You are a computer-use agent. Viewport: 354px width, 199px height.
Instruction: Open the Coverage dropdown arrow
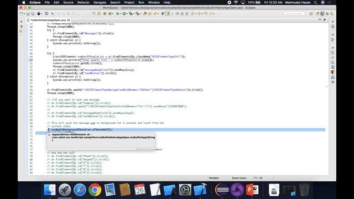pos(133,14)
